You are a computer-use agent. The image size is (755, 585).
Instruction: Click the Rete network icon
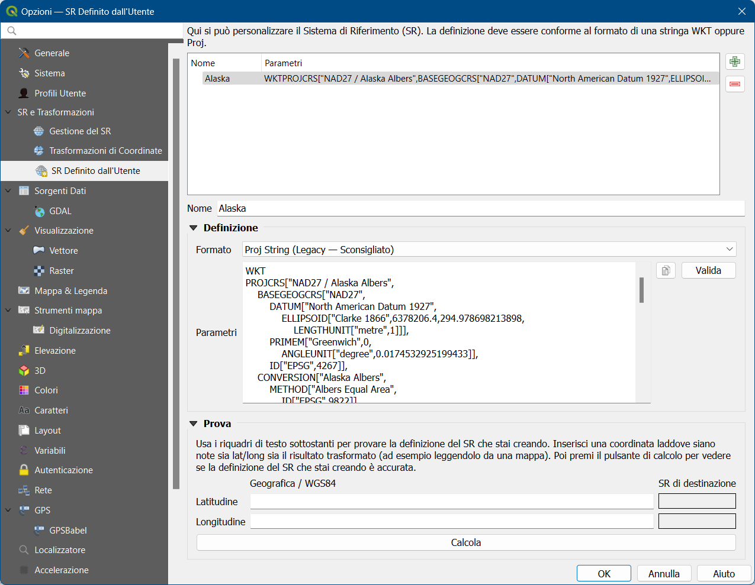click(x=24, y=490)
